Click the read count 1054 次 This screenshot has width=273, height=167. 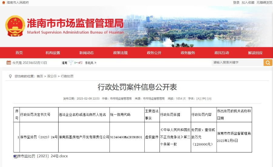181,99
